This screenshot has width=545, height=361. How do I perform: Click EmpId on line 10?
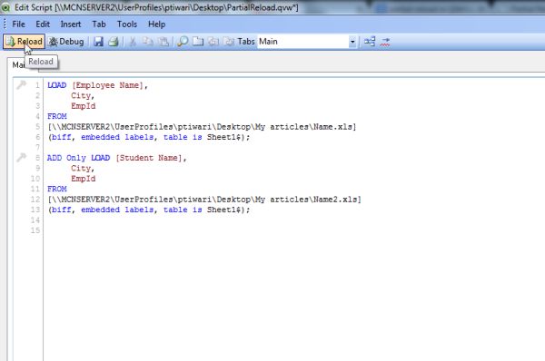(x=83, y=179)
